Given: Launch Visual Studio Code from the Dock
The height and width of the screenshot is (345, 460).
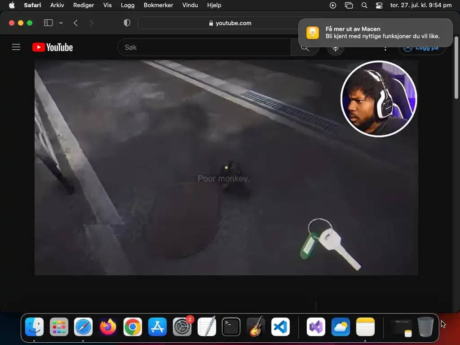Looking at the screenshot, I should [x=280, y=327].
